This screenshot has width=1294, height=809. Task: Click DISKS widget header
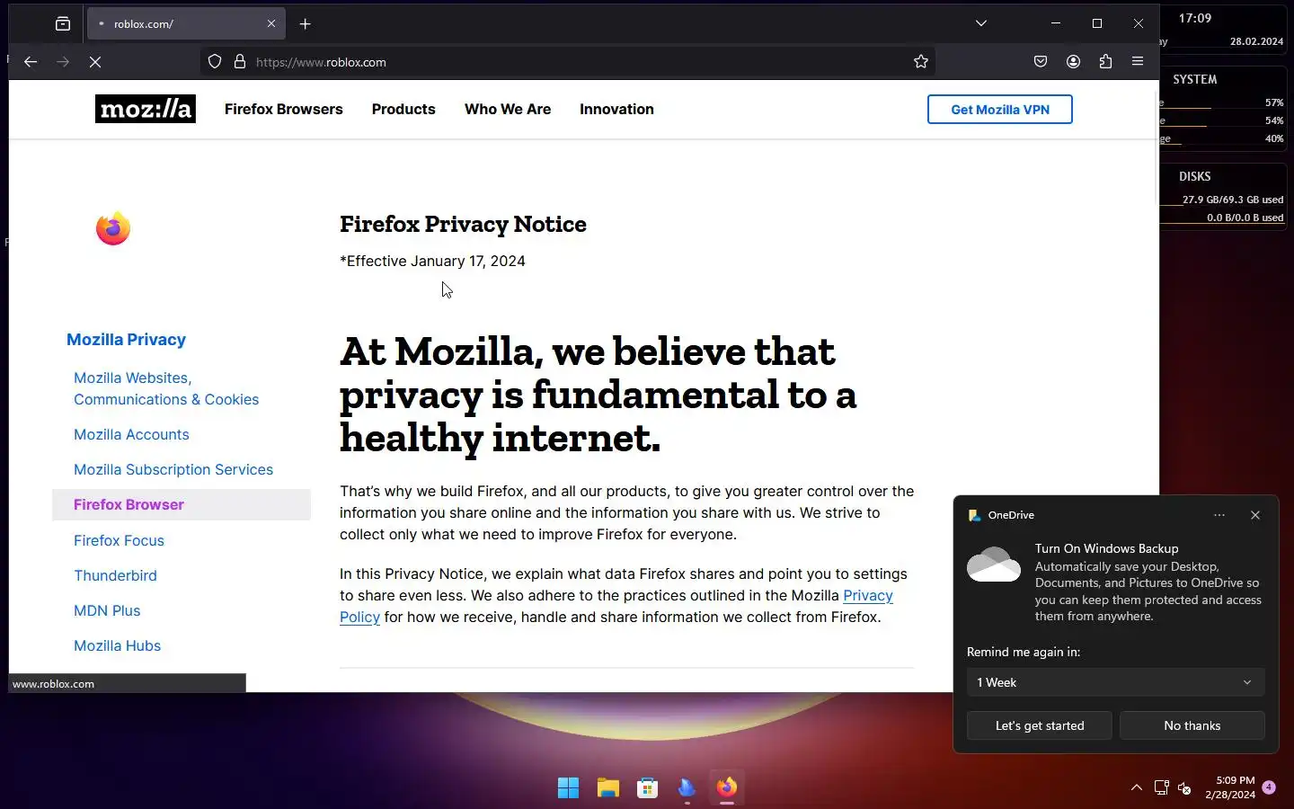(x=1195, y=176)
